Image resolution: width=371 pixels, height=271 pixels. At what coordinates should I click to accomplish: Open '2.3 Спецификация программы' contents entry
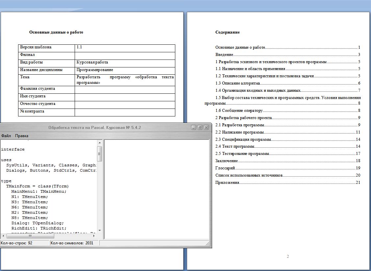tap(288, 139)
